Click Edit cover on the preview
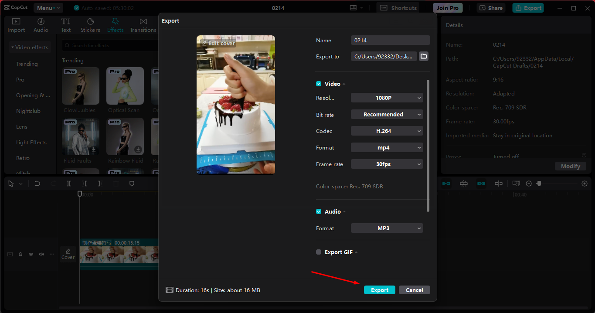 pyautogui.click(x=218, y=43)
